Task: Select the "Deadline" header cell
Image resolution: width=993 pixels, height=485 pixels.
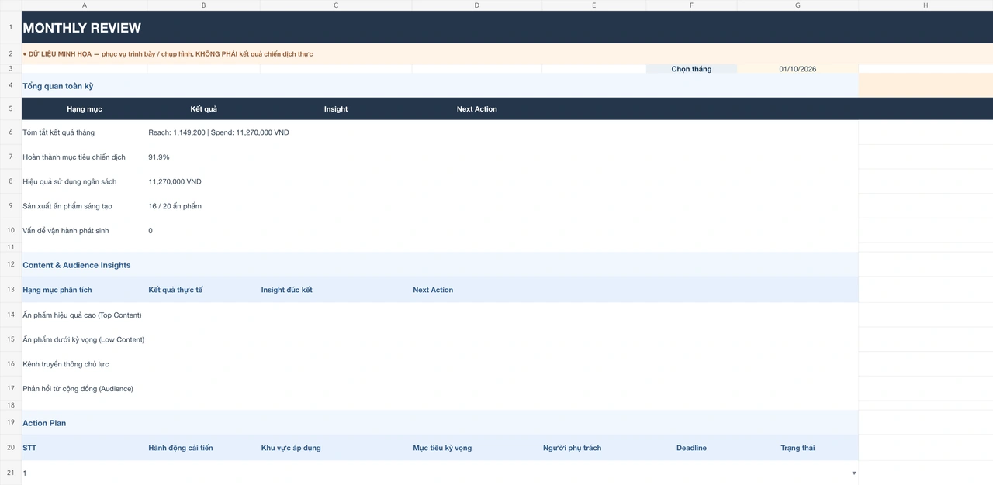Action: [x=691, y=448]
